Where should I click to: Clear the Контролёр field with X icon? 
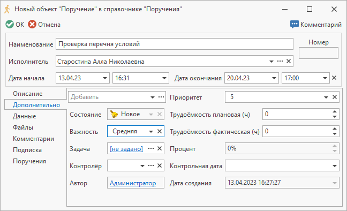coord(160,165)
